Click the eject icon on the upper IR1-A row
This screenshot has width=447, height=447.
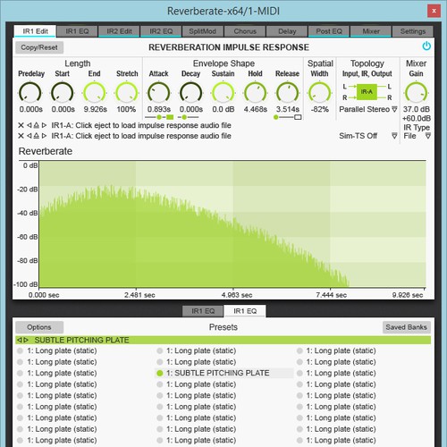pyautogui.click(x=37, y=125)
